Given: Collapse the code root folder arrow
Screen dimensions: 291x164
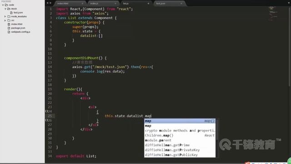Looking at the screenshot, I should click(x=3, y=5).
